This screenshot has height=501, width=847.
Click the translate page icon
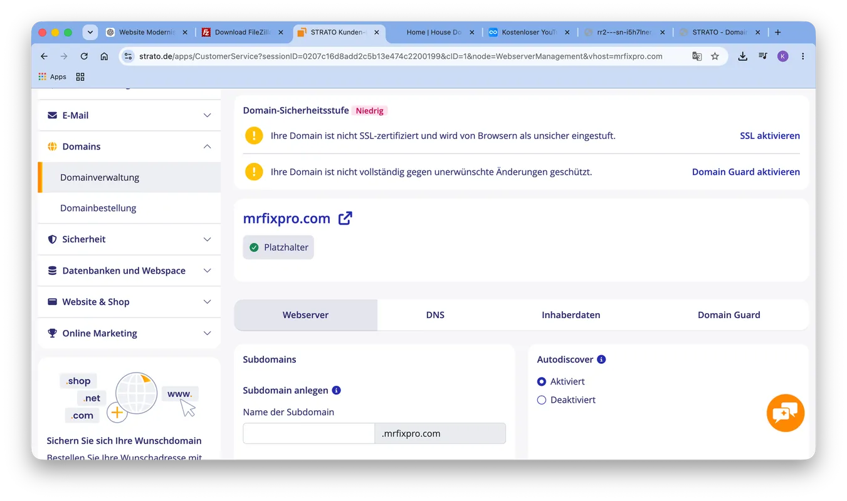(x=697, y=56)
